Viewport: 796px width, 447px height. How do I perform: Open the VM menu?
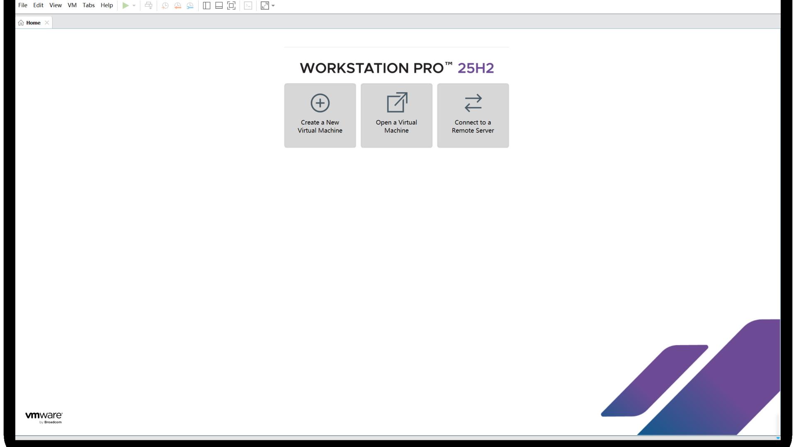tap(72, 5)
